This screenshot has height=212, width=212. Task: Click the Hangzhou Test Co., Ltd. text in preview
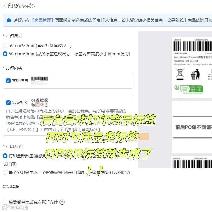click(x=186, y=61)
